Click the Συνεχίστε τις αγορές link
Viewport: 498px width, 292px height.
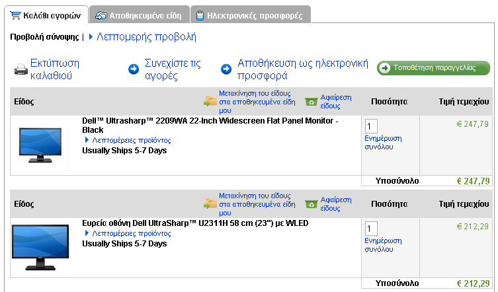click(x=173, y=69)
